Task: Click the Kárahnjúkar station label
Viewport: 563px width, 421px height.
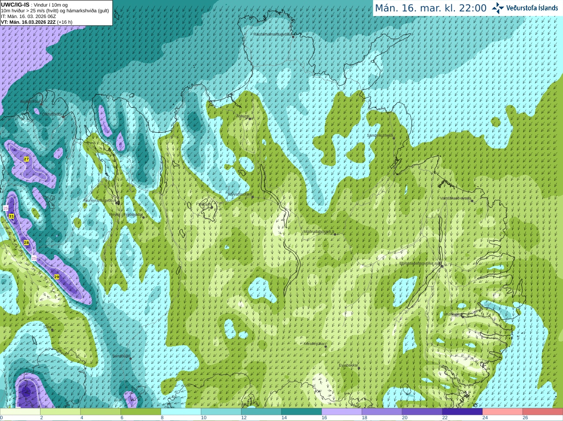Action: (x=314, y=344)
